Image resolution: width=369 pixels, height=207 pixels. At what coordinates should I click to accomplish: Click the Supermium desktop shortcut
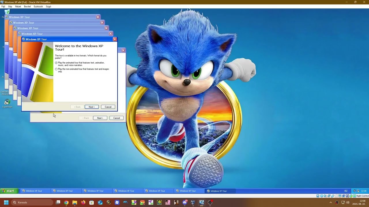(x=7, y=103)
